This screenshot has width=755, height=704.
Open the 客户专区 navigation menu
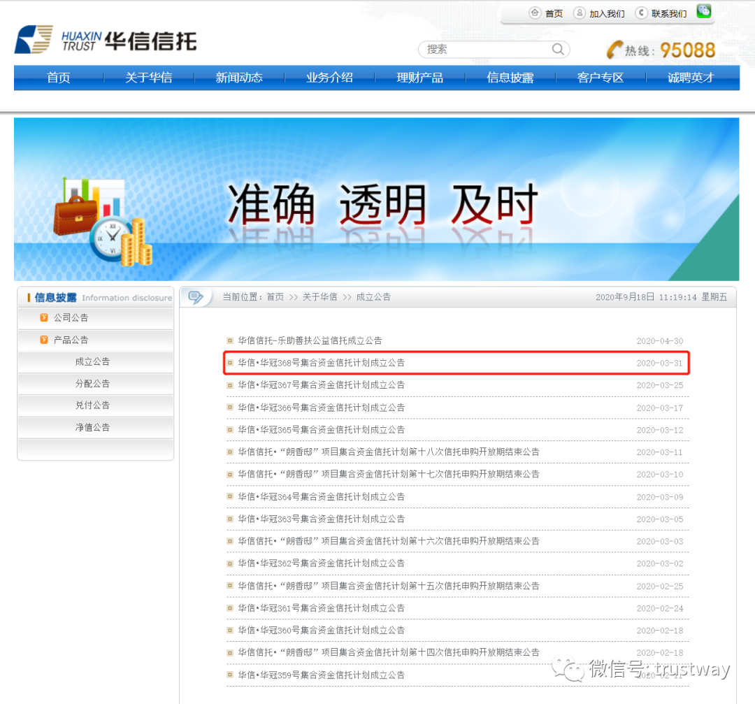point(601,78)
